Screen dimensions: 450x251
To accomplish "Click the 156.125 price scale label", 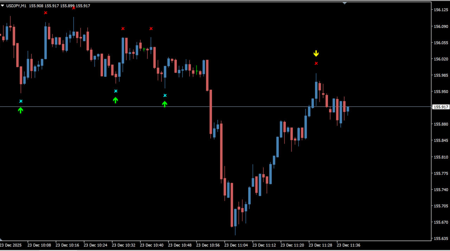I will point(441,10).
